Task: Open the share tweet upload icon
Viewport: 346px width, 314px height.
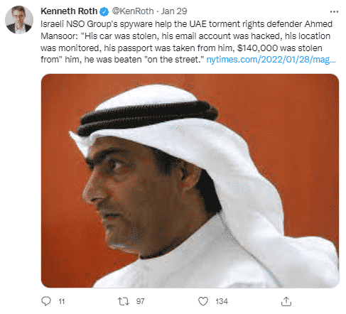Action: point(286,301)
